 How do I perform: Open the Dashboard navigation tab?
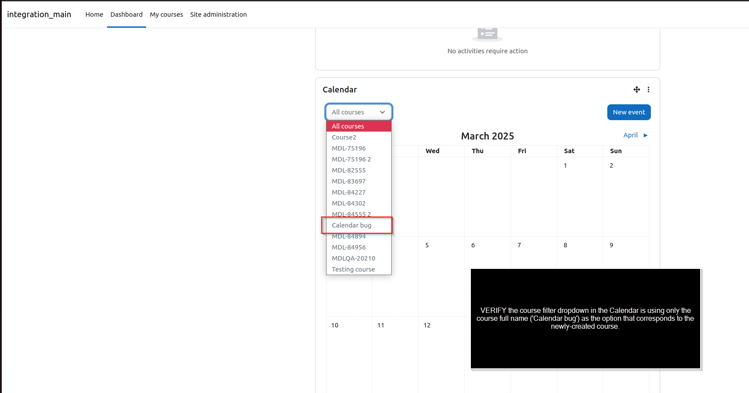point(126,15)
